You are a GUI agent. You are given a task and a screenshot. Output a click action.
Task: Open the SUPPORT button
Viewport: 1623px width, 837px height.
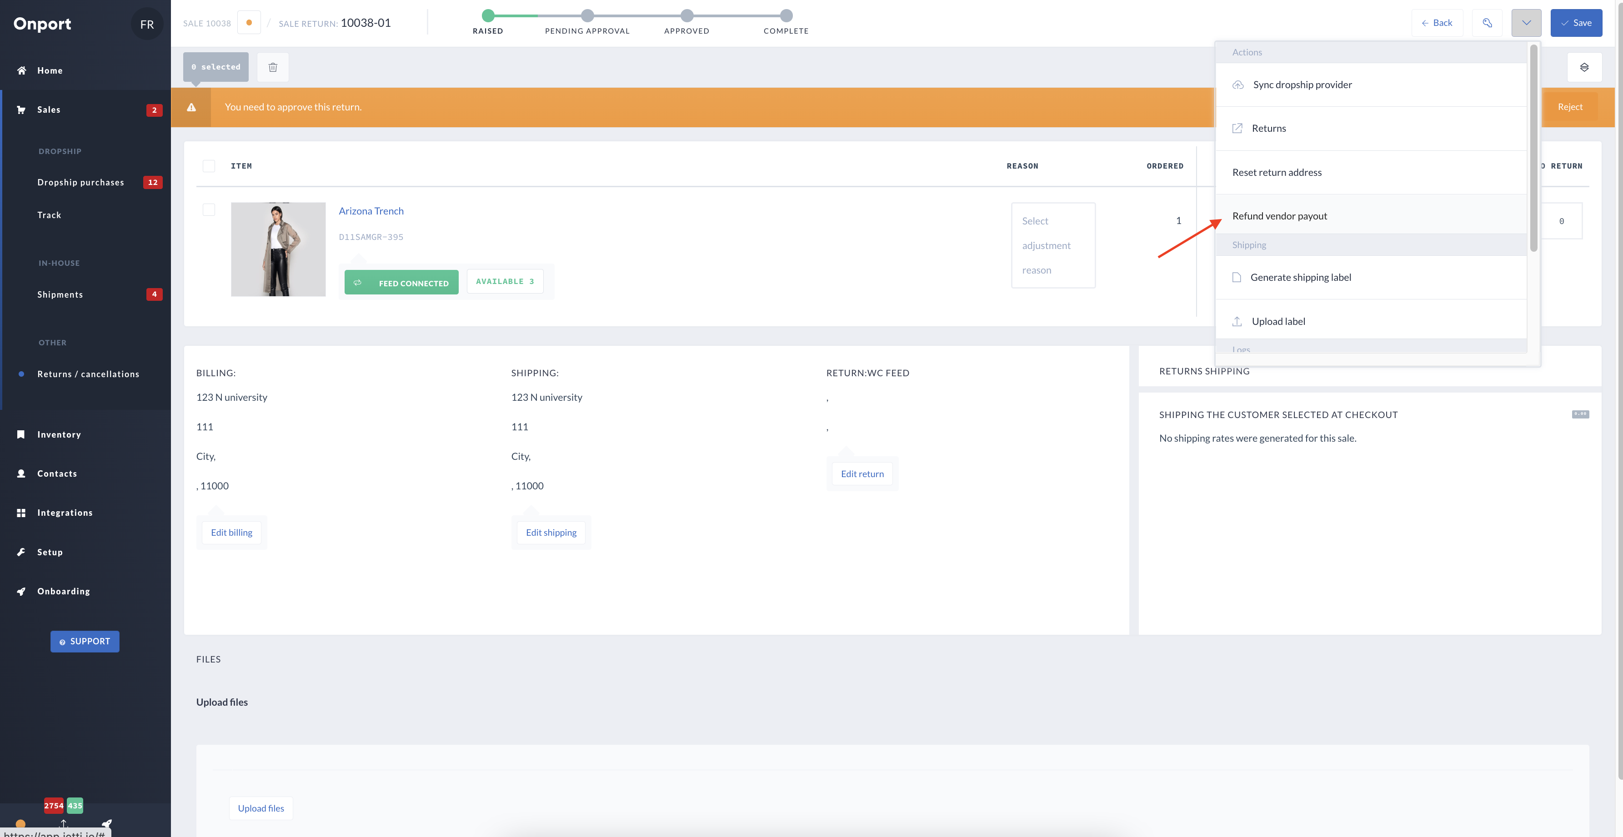85,642
